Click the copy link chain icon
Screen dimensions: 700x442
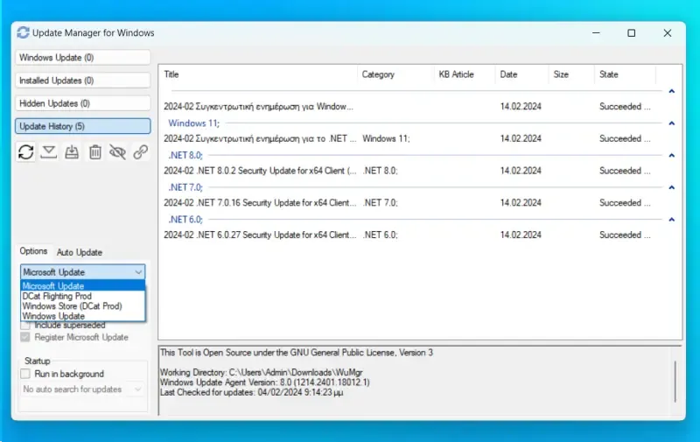click(x=141, y=152)
